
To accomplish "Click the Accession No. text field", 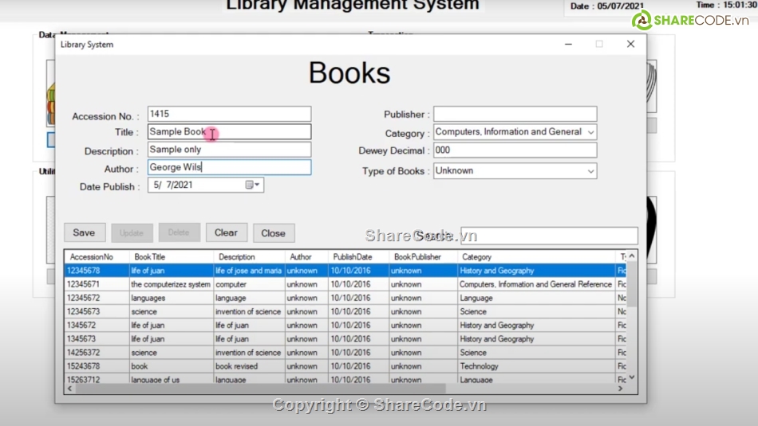I will pyautogui.click(x=229, y=115).
